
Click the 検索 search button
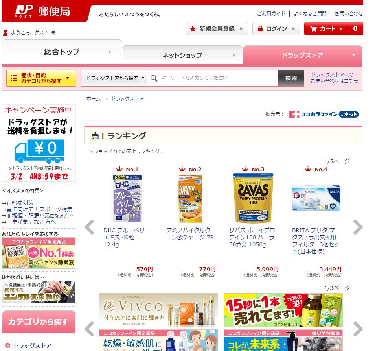(x=291, y=78)
